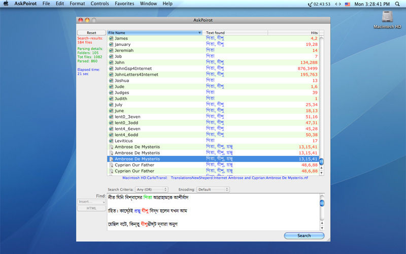Click the file icon beside JohnLetters4Internet
Image resolution: width=406 pixels, height=254 pixels.
[x=111, y=74]
